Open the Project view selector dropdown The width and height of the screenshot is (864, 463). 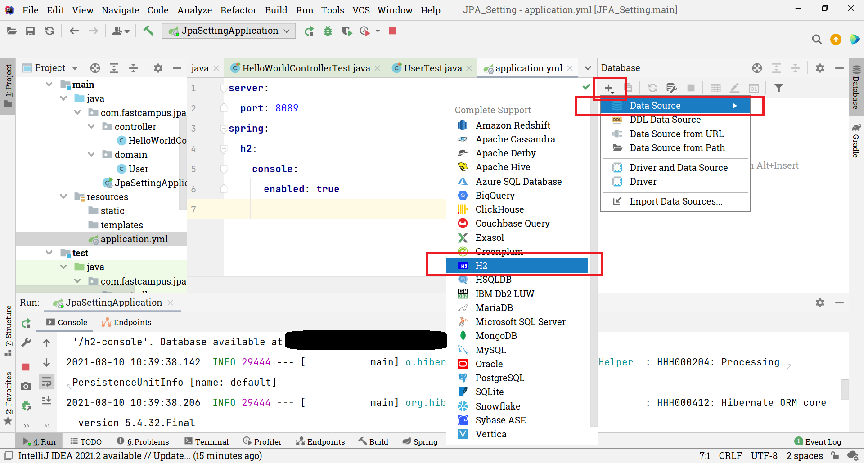(x=75, y=68)
